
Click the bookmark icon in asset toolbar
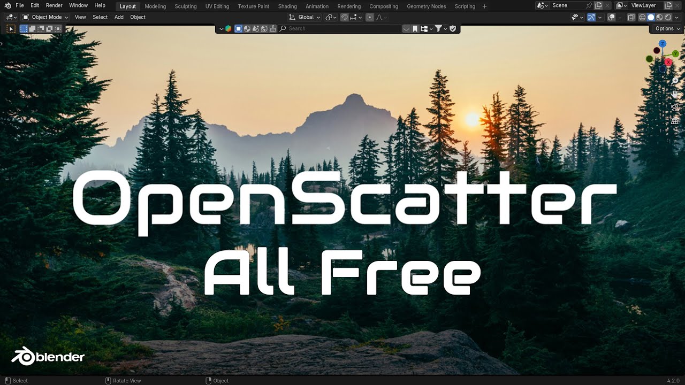pyautogui.click(x=415, y=29)
